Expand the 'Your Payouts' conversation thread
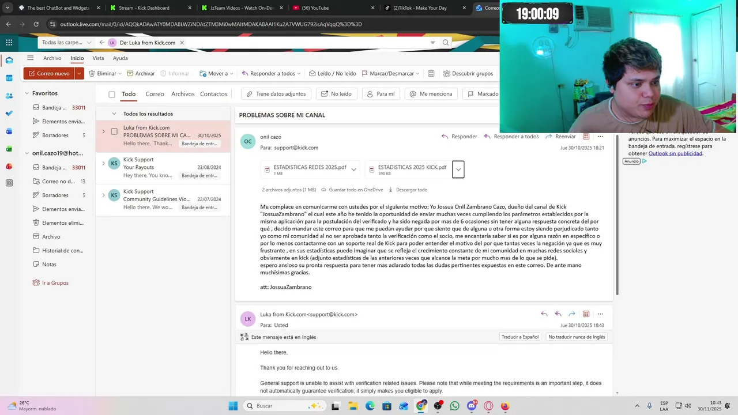The width and height of the screenshot is (738, 415). [104, 163]
